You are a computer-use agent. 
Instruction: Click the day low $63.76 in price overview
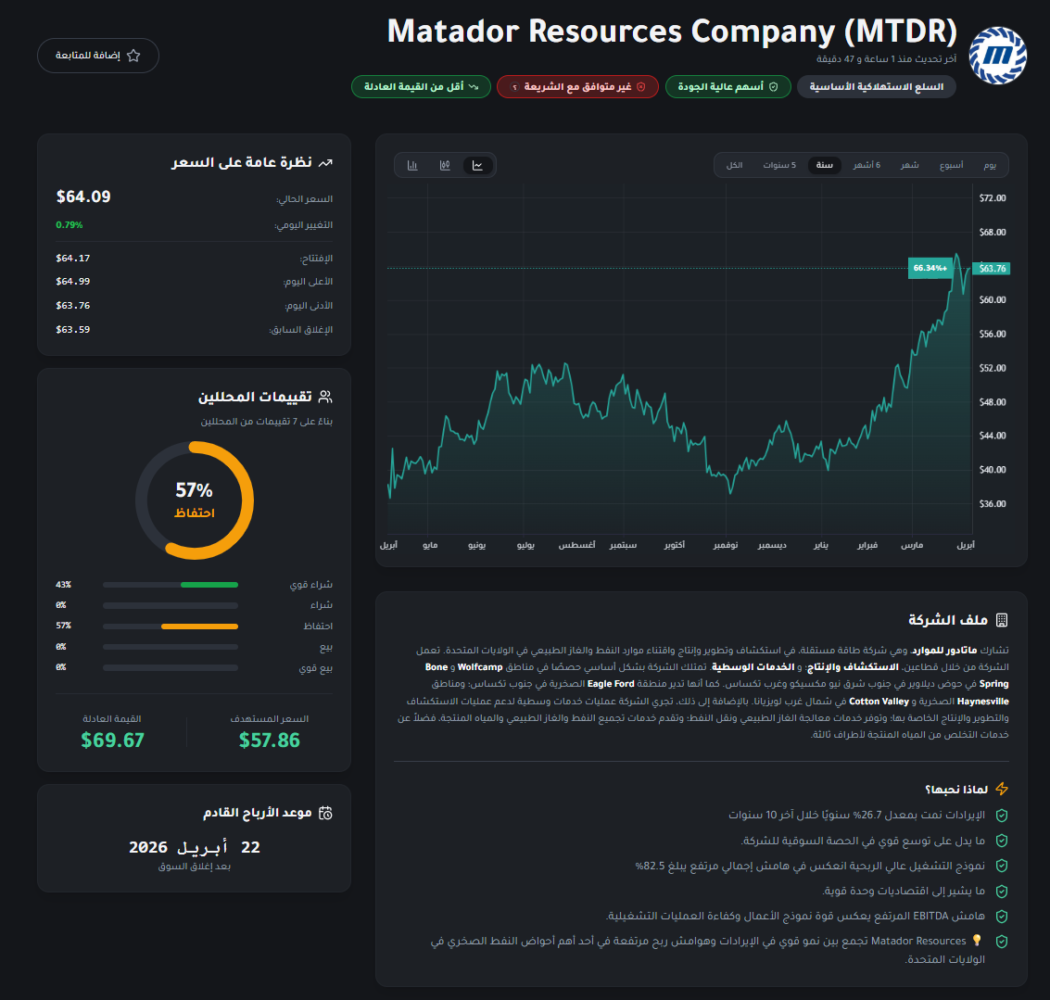coord(73,306)
